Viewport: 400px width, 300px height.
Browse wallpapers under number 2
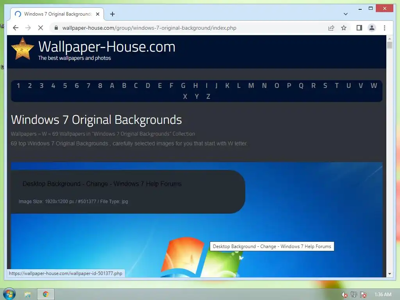pos(30,86)
